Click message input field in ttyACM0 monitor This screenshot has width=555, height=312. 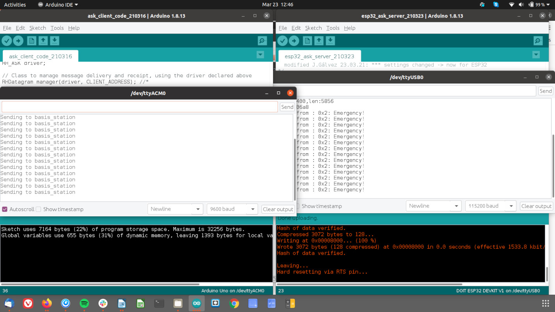(x=140, y=107)
